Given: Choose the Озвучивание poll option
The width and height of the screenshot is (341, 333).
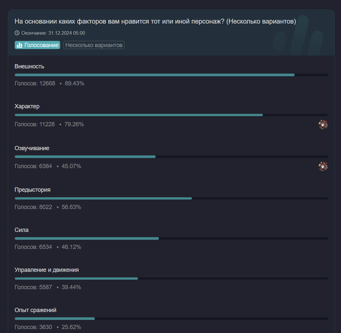Looking at the screenshot, I should pos(32,148).
